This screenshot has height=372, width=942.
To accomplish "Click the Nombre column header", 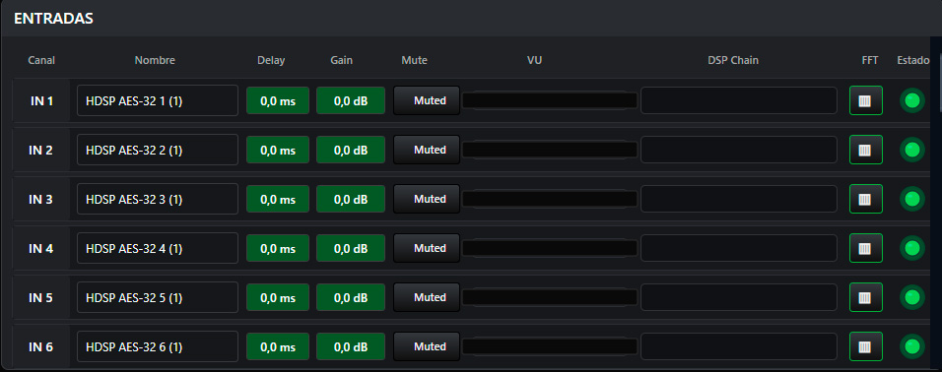I will (155, 61).
